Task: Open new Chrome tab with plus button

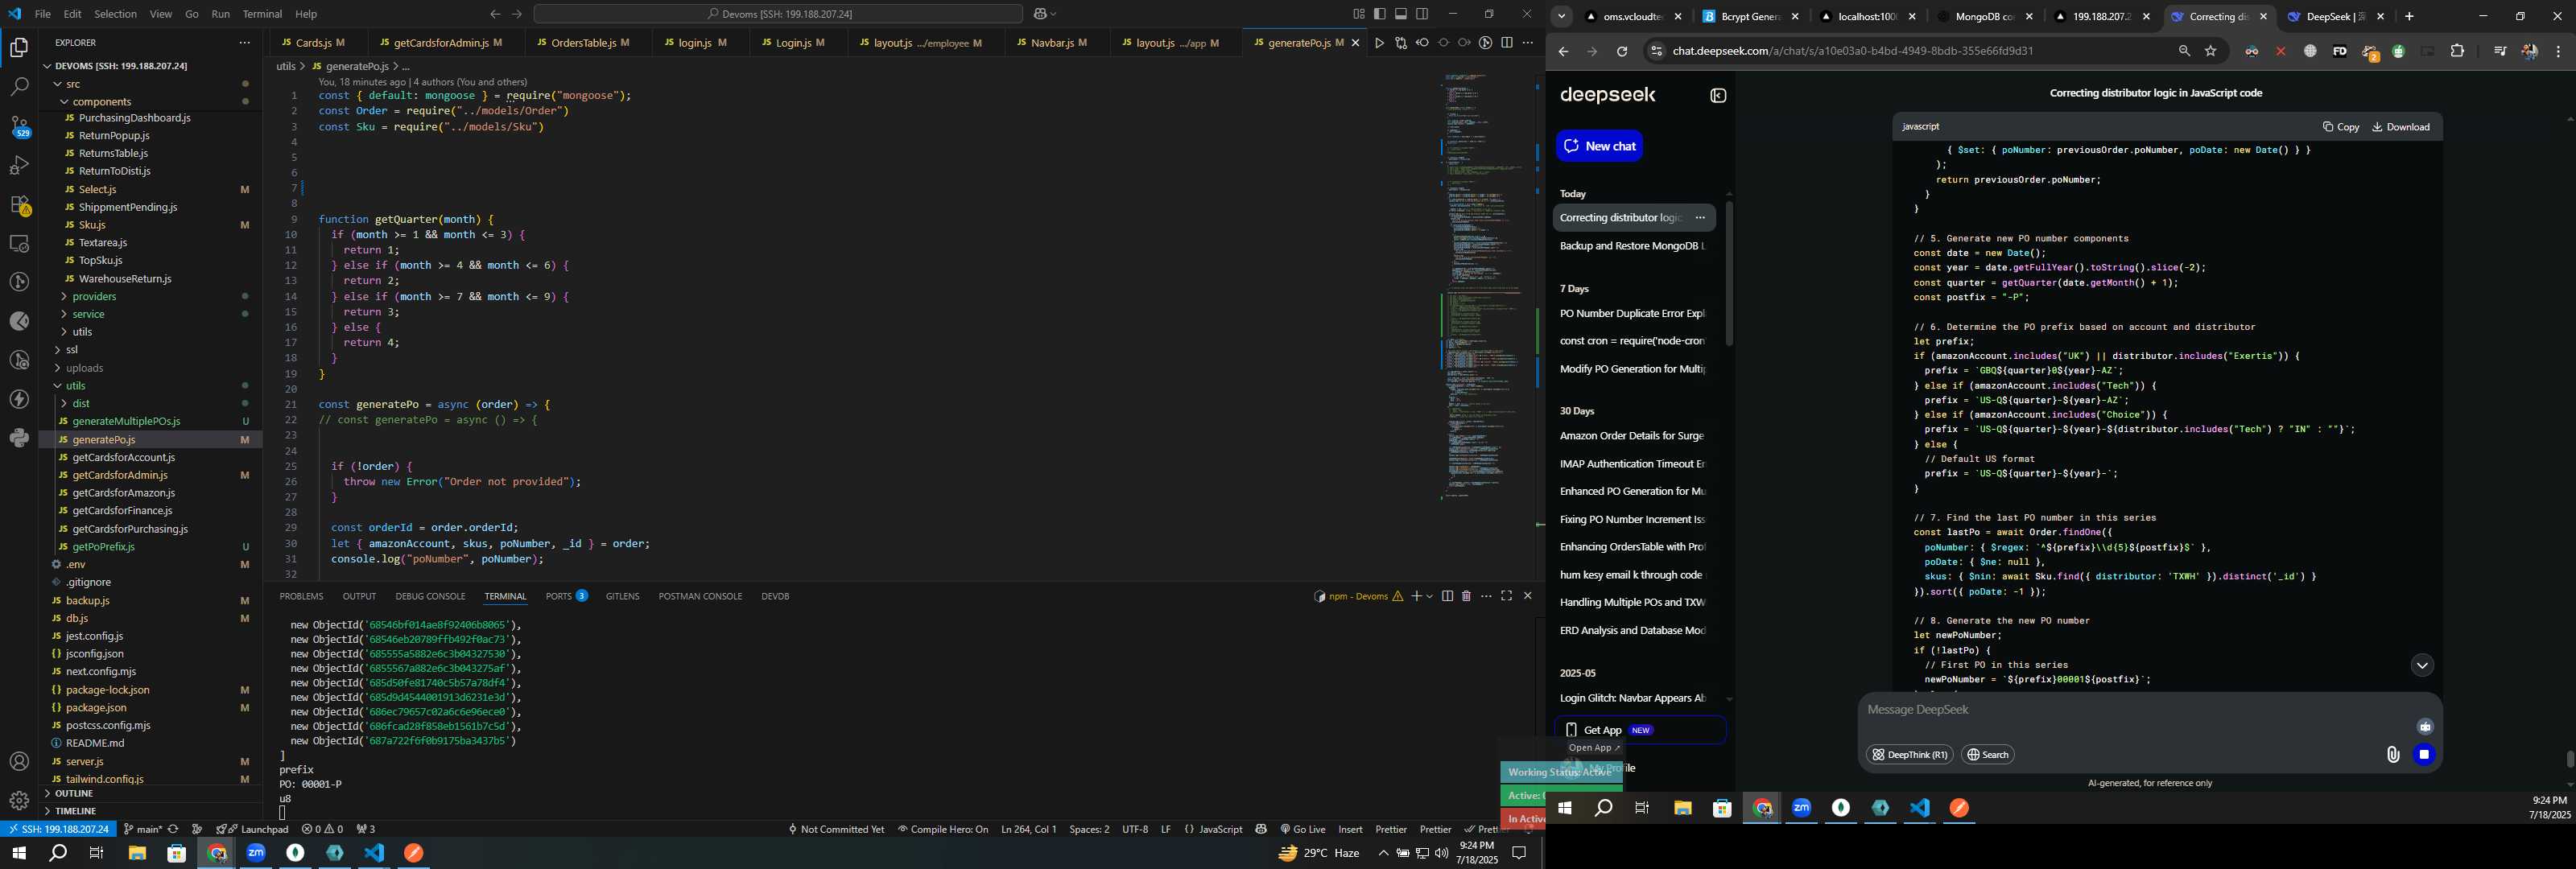Action: tap(2409, 17)
